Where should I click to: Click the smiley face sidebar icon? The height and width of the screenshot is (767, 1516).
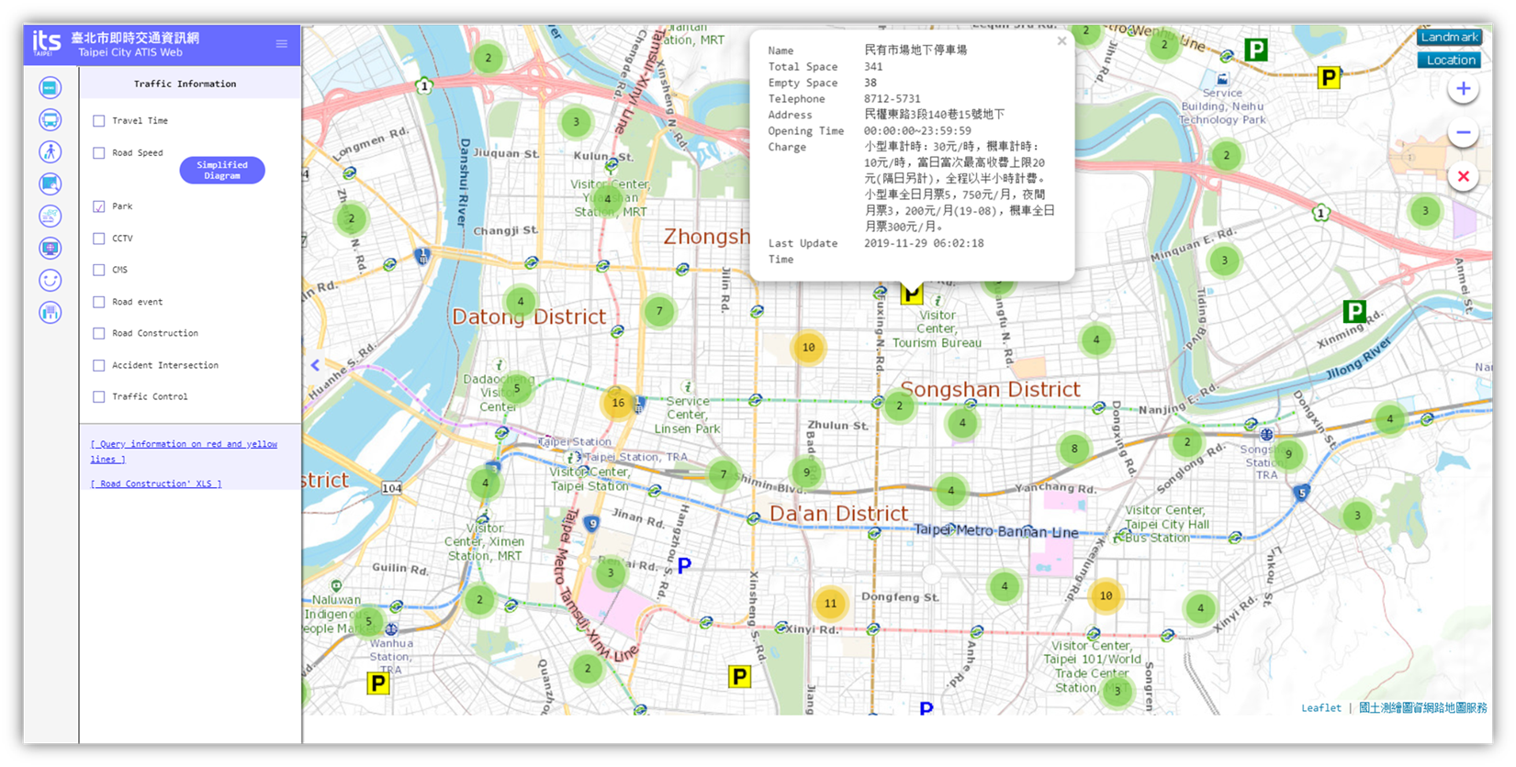pyautogui.click(x=51, y=281)
